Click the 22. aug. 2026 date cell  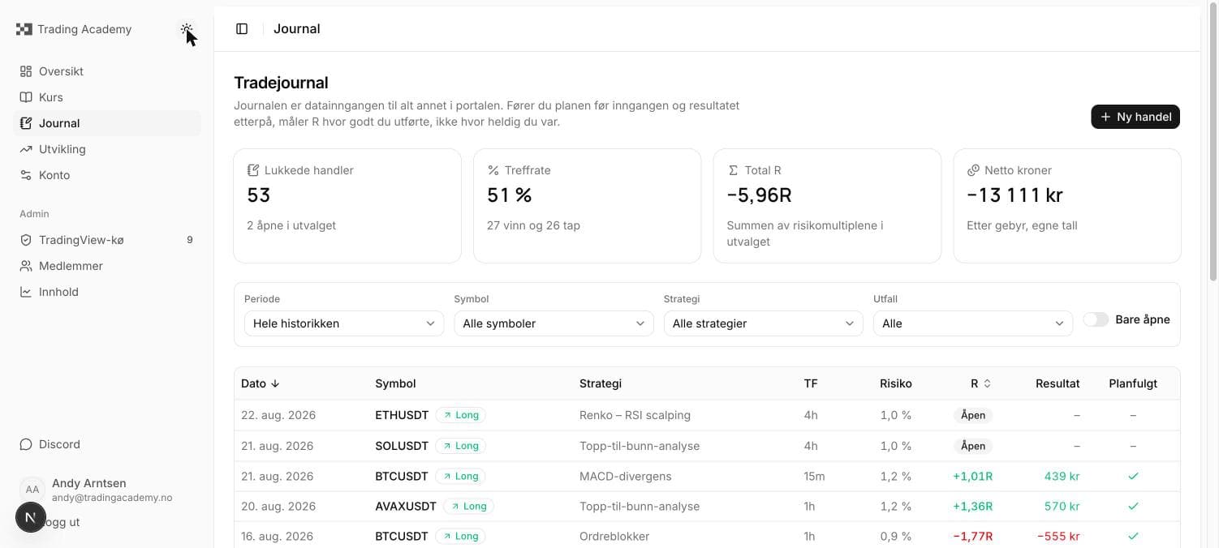pos(278,415)
